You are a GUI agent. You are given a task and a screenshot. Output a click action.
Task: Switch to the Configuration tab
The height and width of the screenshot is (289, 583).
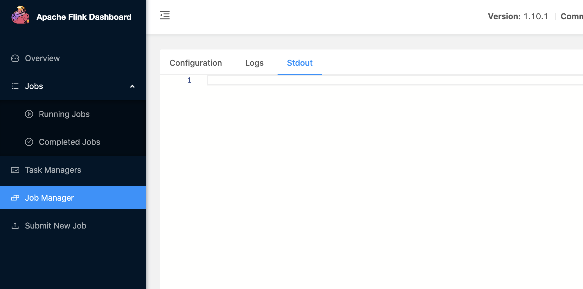coord(196,63)
